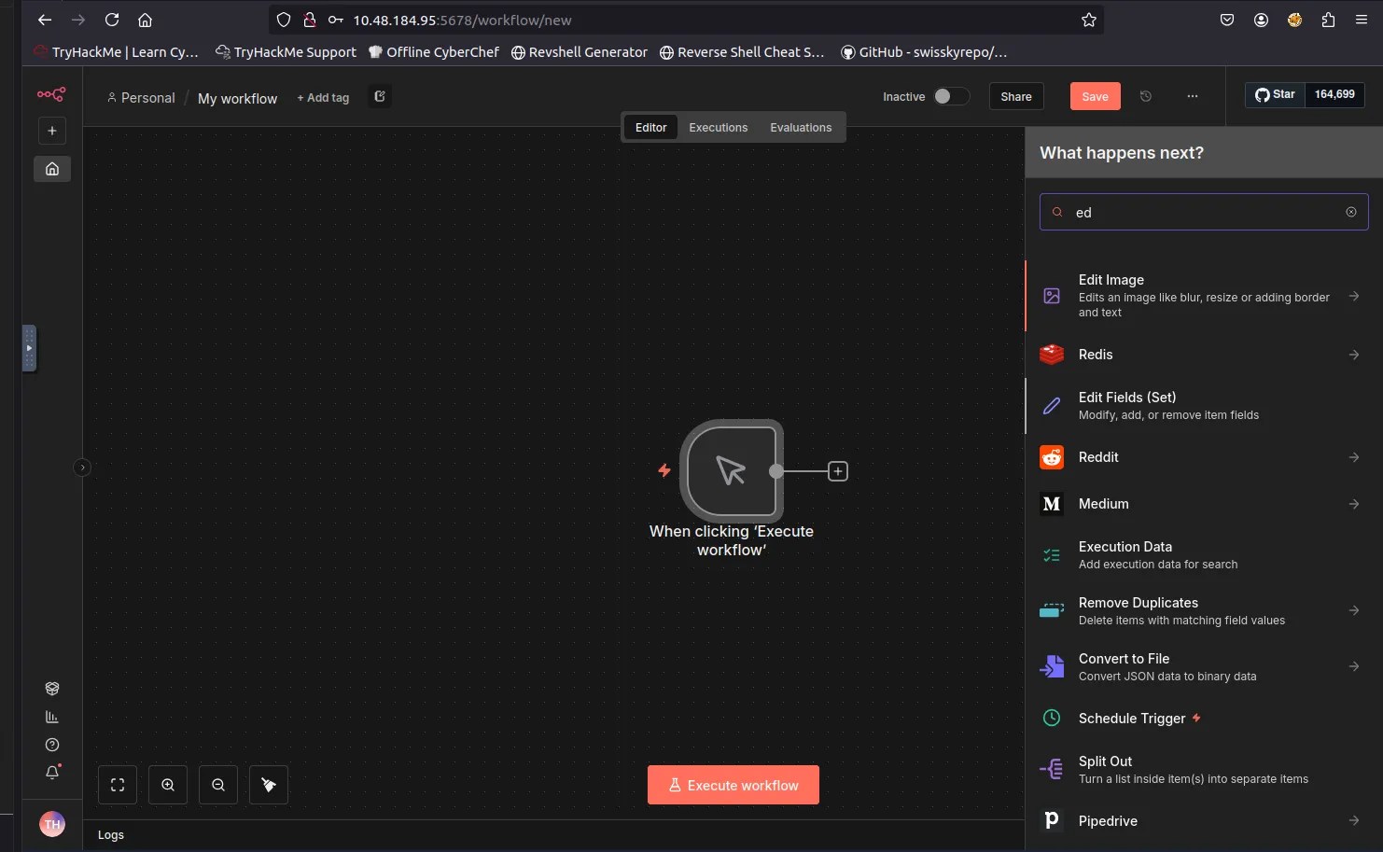
Task: Open the three-dot workflow options menu
Action: 1192,96
